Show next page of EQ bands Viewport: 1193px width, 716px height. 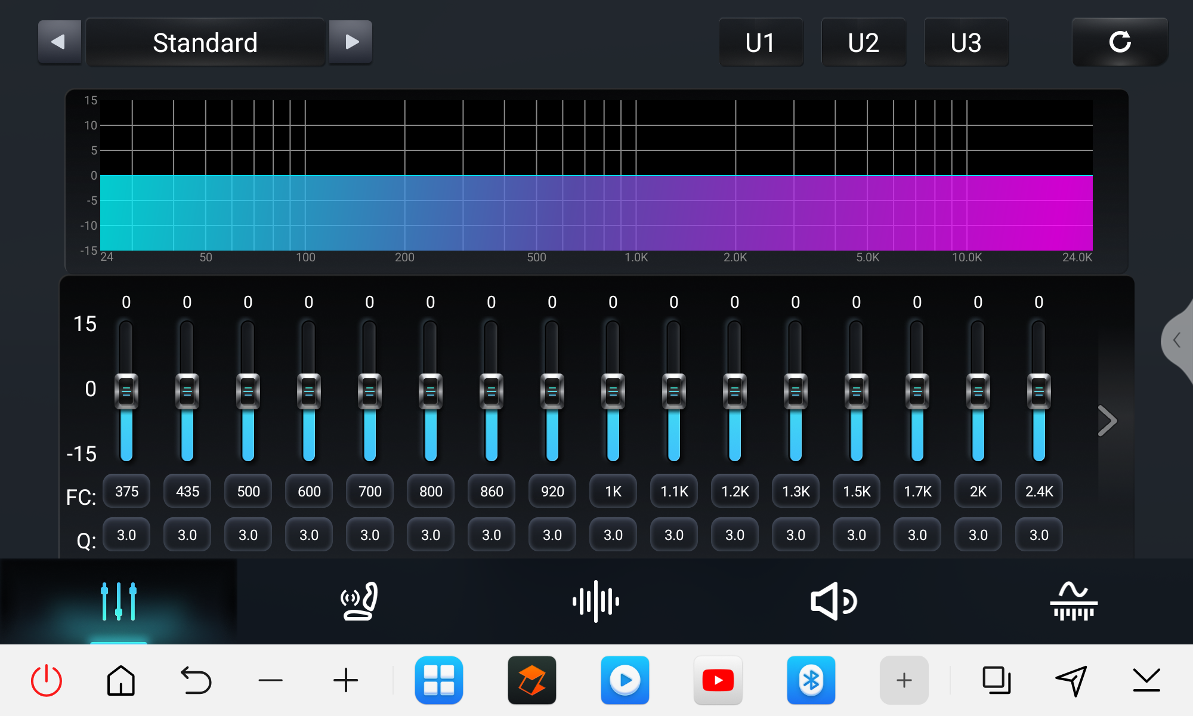[1107, 421]
